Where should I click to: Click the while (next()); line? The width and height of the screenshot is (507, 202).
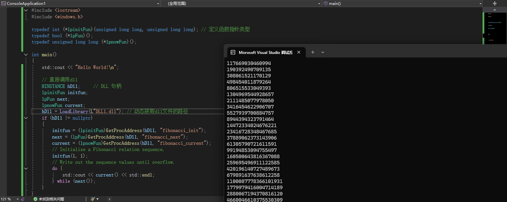(x=74, y=181)
